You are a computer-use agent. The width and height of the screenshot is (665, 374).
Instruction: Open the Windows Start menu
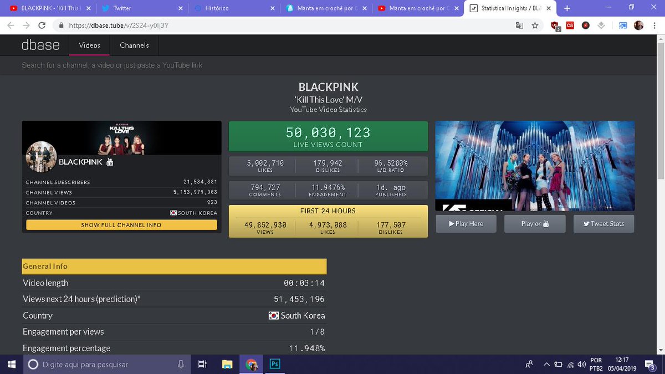(11, 364)
